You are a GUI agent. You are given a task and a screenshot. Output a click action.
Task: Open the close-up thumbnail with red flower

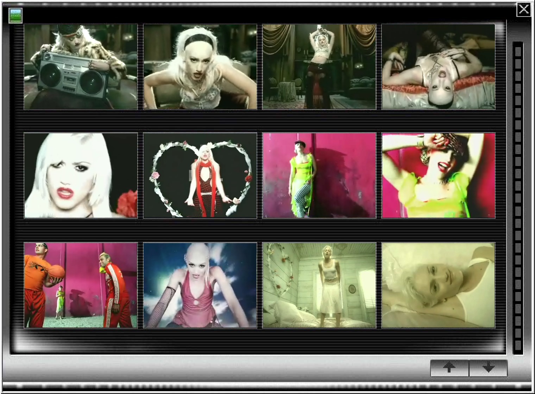81,176
